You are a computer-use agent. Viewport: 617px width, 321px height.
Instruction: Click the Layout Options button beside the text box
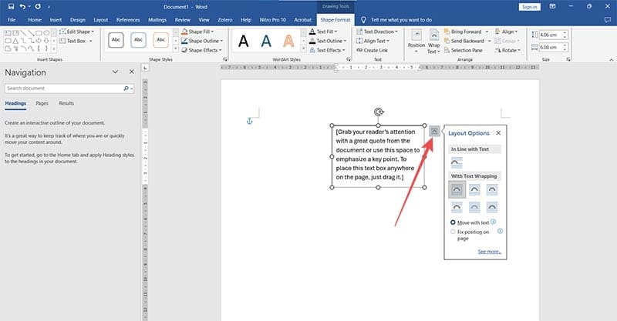(434, 132)
